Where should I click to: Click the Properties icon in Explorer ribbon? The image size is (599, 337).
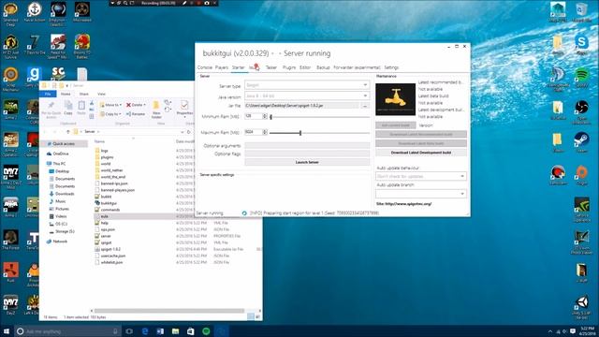click(184, 109)
